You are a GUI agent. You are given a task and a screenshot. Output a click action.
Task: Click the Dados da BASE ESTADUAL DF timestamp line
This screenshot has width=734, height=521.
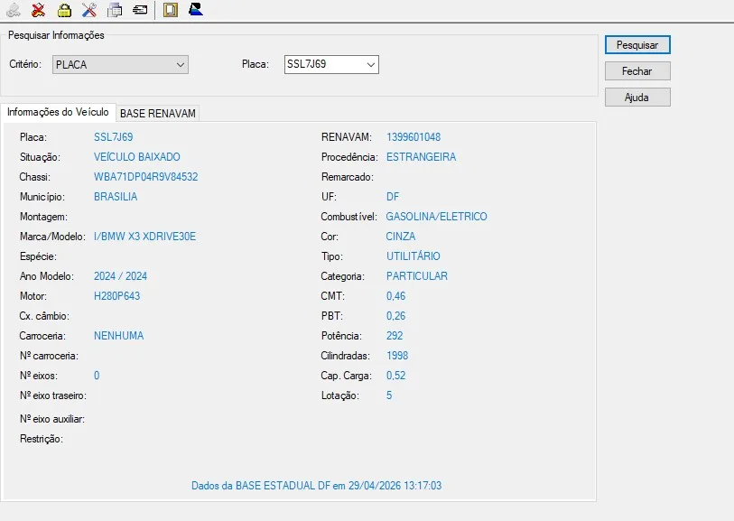(317, 486)
